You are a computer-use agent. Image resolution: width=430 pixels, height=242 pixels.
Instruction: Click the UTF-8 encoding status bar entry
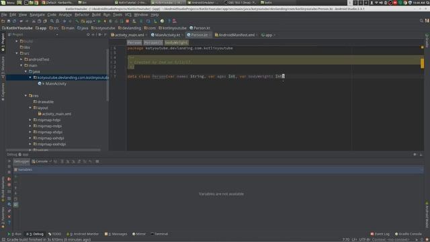(x=365, y=239)
